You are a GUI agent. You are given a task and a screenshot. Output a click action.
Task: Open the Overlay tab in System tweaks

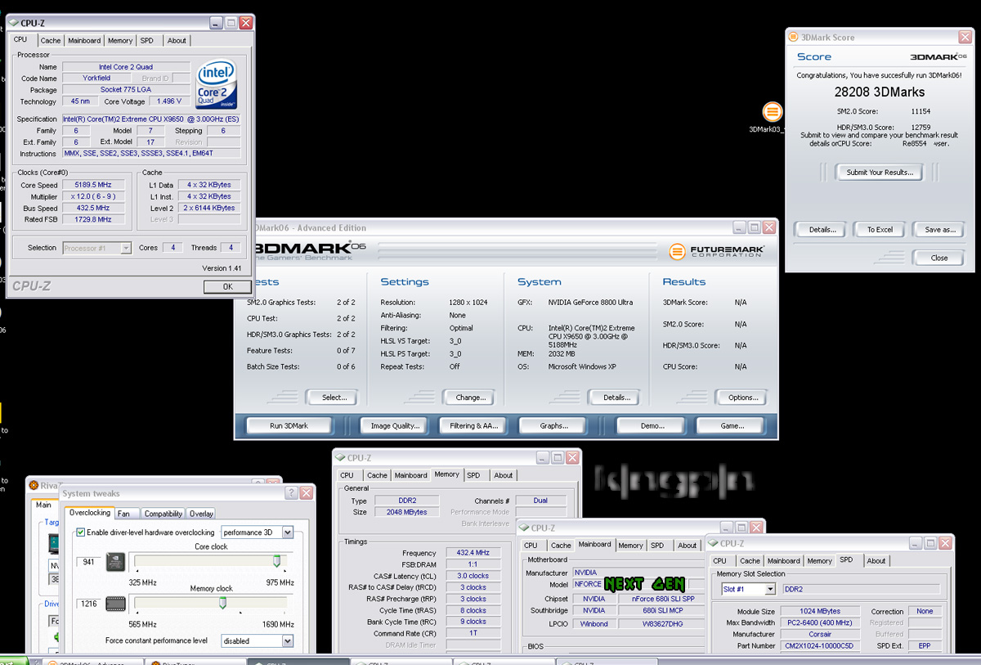coord(201,514)
